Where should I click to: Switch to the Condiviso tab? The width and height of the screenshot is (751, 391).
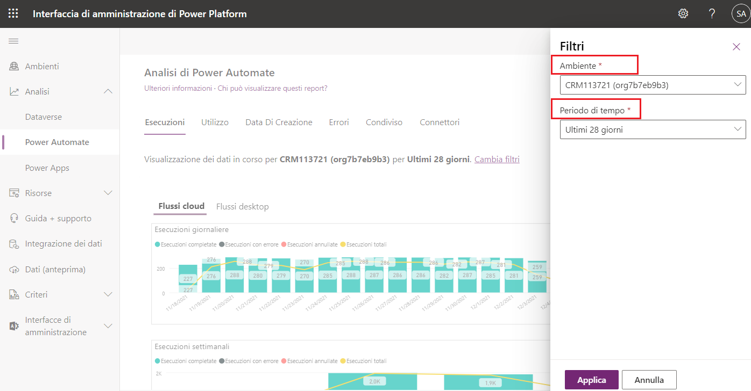(384, 122)
